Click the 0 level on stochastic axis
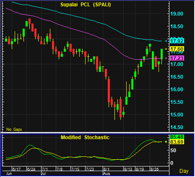Image resolution: width=195 pixels, height=177 pixels. point(172,163)
